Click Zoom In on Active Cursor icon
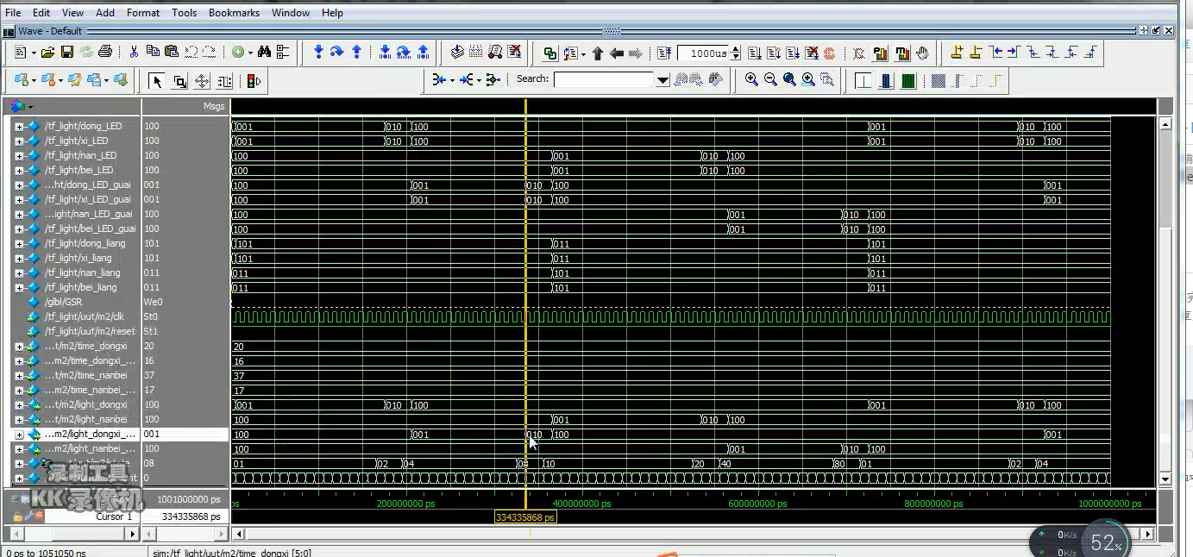Image resolution: width=1193 pixels, height=557 pixels. (808, 80)
